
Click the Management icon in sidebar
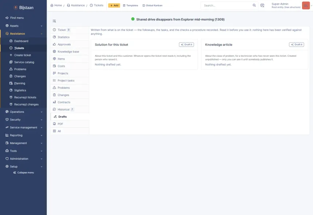[7, 143]
